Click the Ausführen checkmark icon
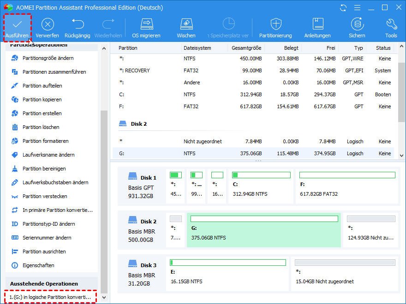This screenshot has width=406, height=304. pos(17,24)
